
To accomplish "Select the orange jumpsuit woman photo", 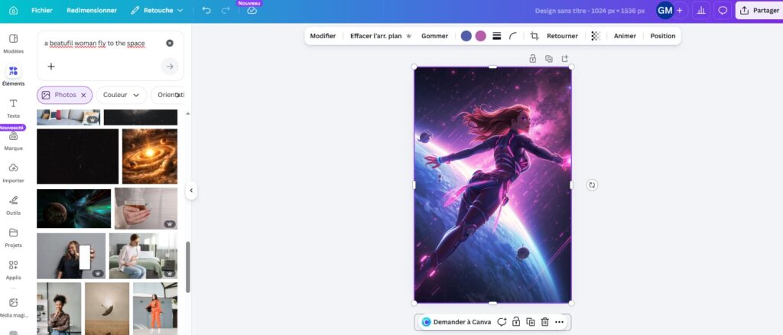I will coord(155,308).
